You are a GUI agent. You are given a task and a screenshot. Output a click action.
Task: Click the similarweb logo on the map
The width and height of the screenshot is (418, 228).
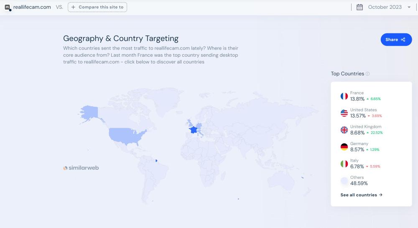(x=81, y=168)
